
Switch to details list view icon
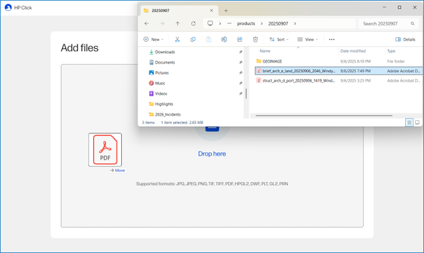(x=409, y=122)
